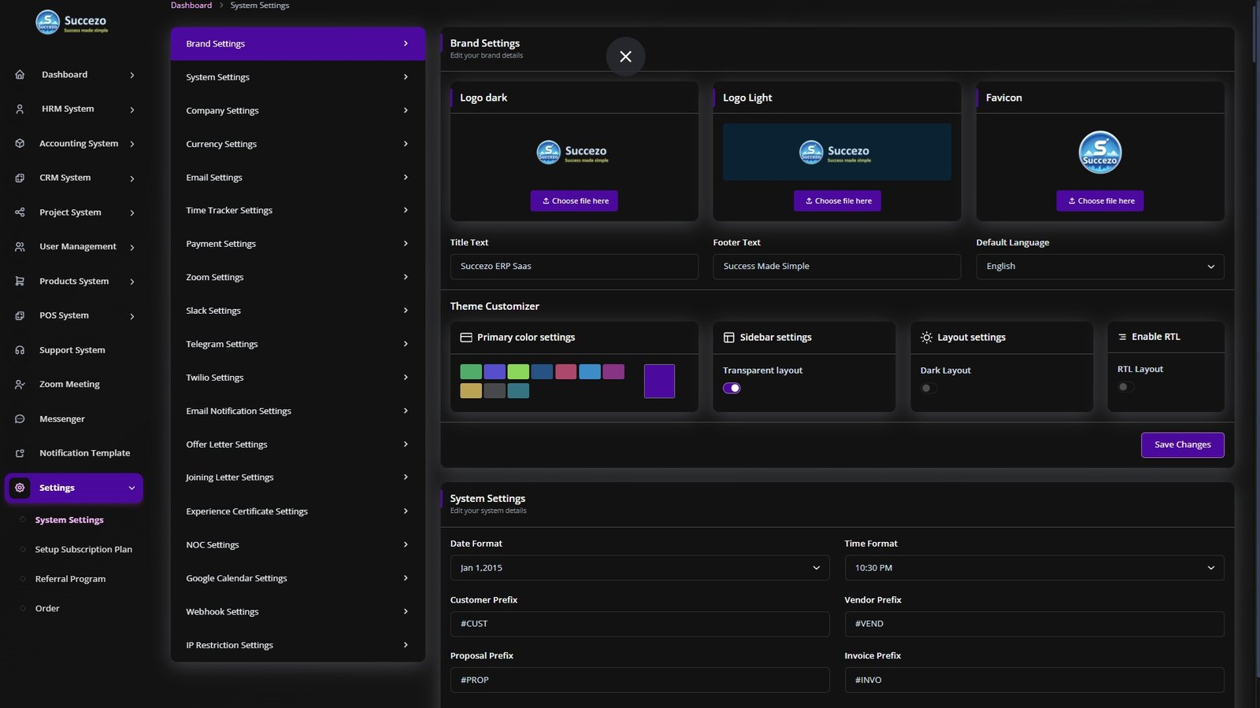This screenshot has width=1260, height=708.
Task: Click the Sidebar settings layout icon
Action: [729, 337]
